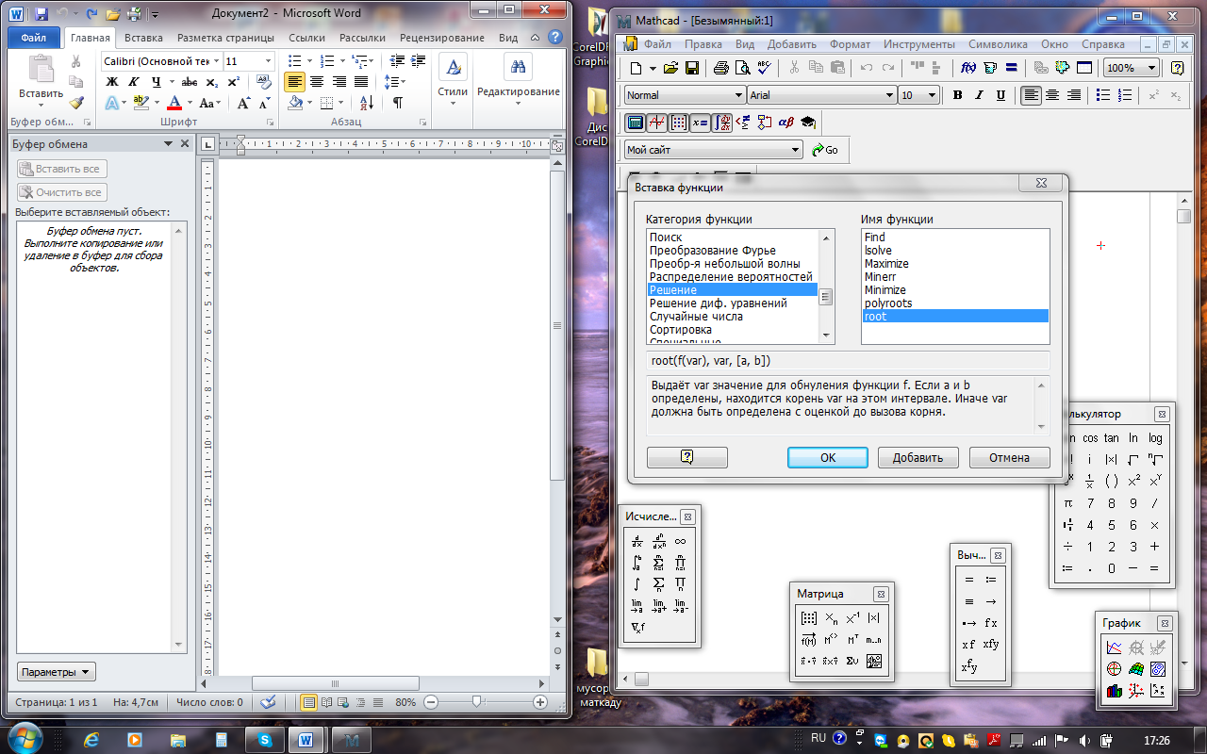The image size is (1207, 754).
Task: Open the Arial font dropdown in Mathcad
Action: pyautogui.click(x=889, y=95)
